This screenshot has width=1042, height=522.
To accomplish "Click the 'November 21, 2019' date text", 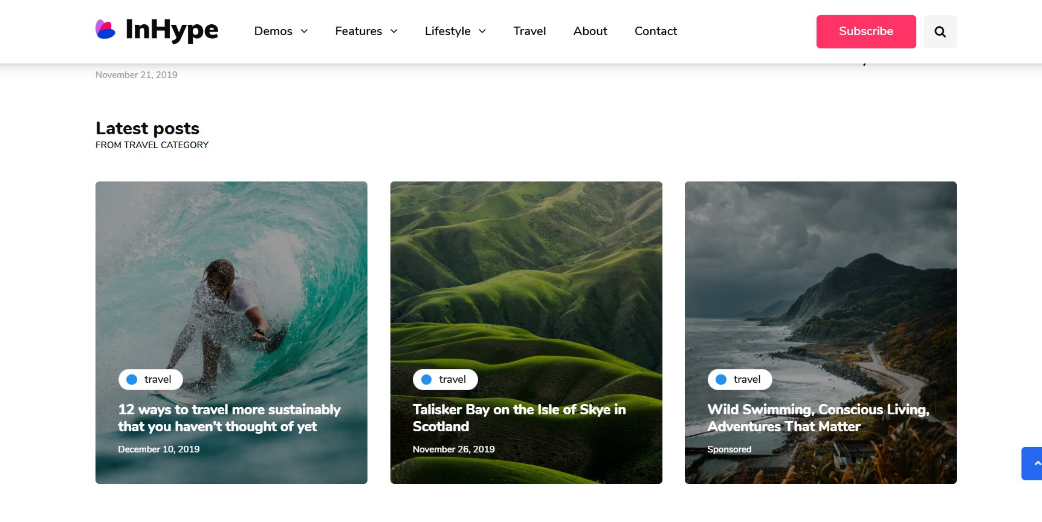I will click(137, 75).
